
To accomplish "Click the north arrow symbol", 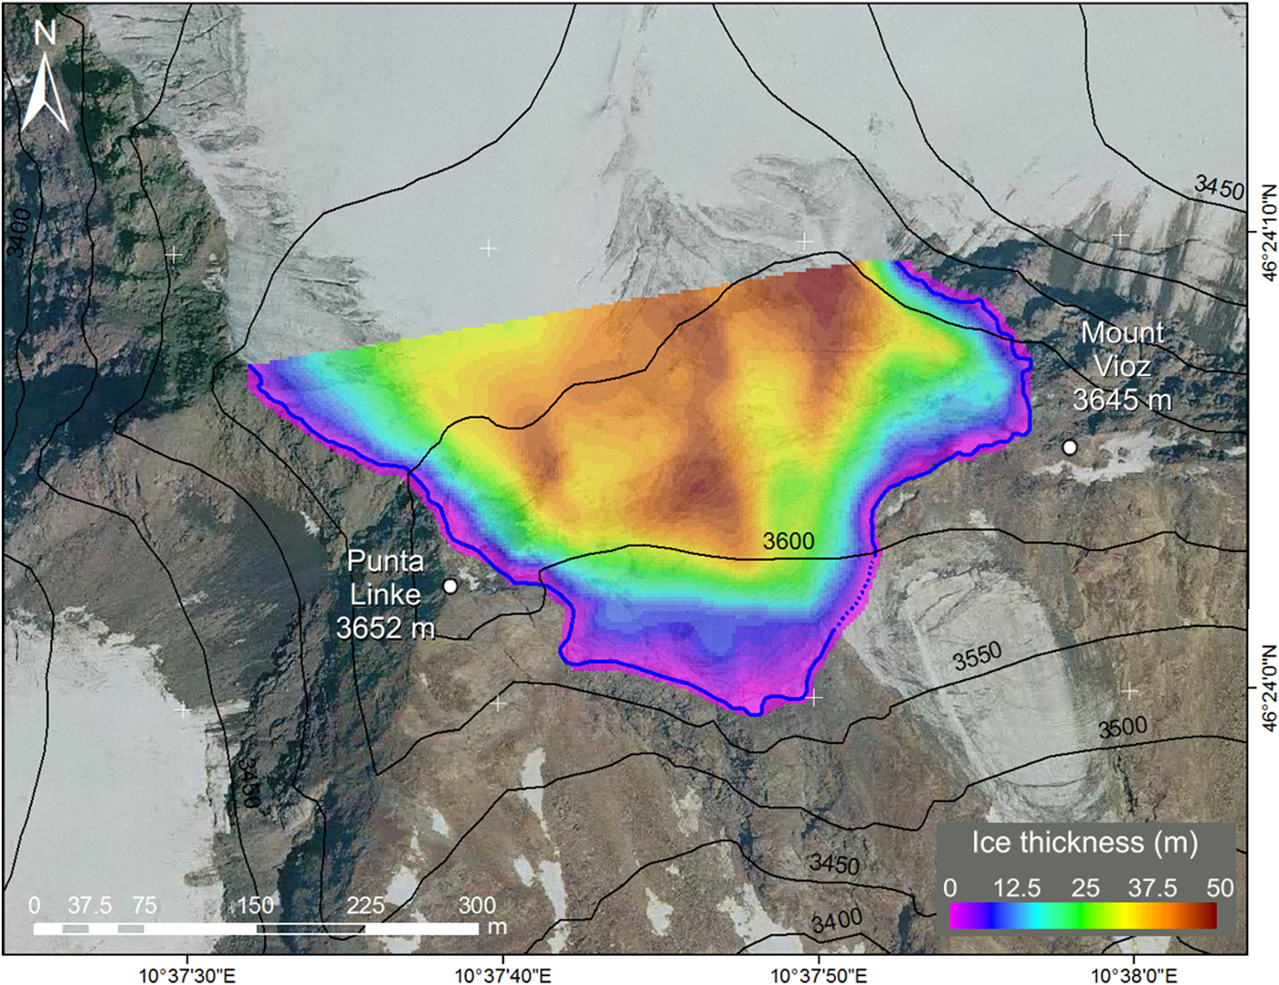I will (x=45, y=89).
